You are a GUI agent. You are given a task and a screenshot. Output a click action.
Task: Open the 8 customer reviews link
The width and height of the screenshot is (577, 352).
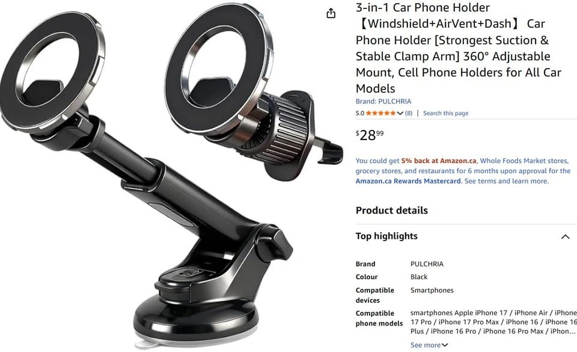click(409, 113)
